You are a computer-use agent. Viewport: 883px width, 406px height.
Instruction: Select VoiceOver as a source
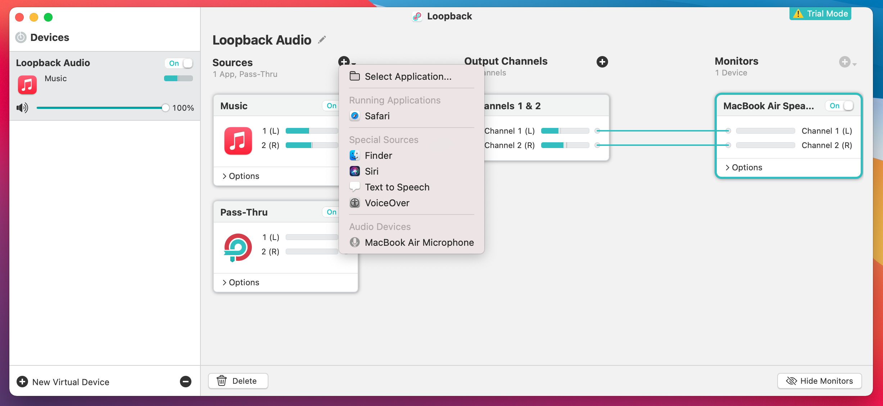pos(412,203)
